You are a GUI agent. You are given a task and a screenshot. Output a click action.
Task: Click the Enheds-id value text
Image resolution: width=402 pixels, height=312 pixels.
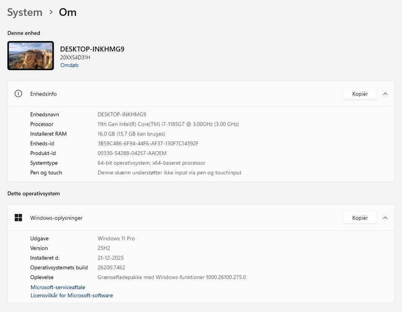coord(148,143)
